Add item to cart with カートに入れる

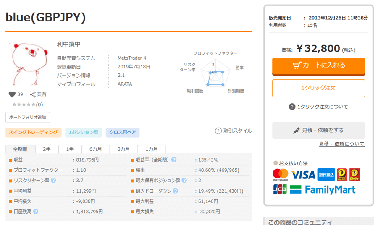pos(318,65)
